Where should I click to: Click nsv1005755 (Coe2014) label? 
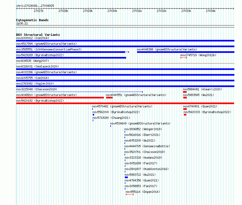point(33,78)
